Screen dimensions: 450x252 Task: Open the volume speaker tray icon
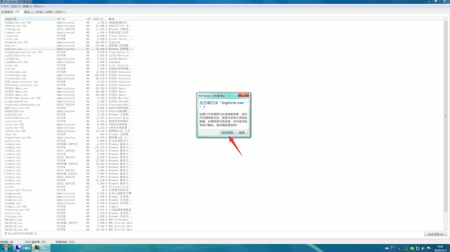tap(423, 248)
